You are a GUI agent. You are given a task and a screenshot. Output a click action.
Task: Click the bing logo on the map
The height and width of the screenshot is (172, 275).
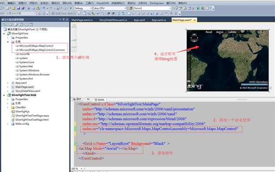(195, 86)
